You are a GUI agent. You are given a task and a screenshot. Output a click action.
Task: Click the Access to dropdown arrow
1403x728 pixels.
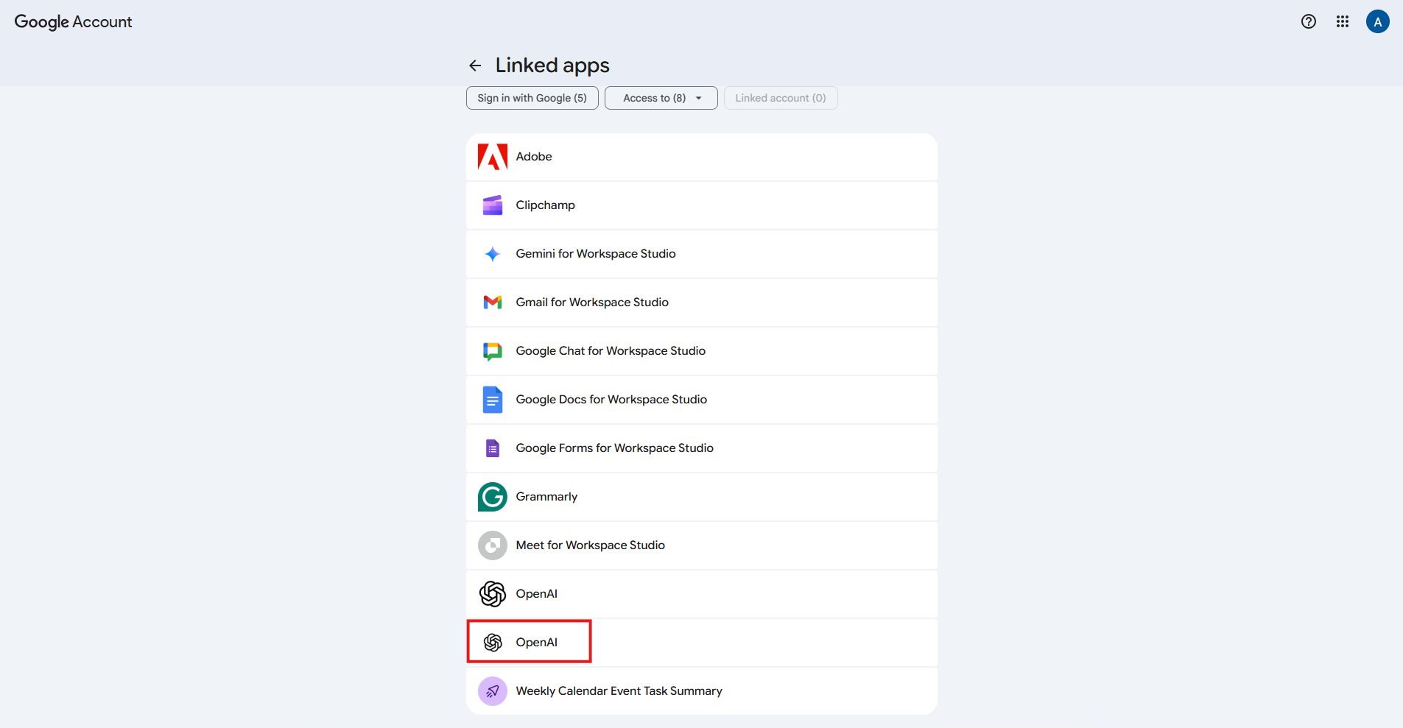tap(699, 98)
